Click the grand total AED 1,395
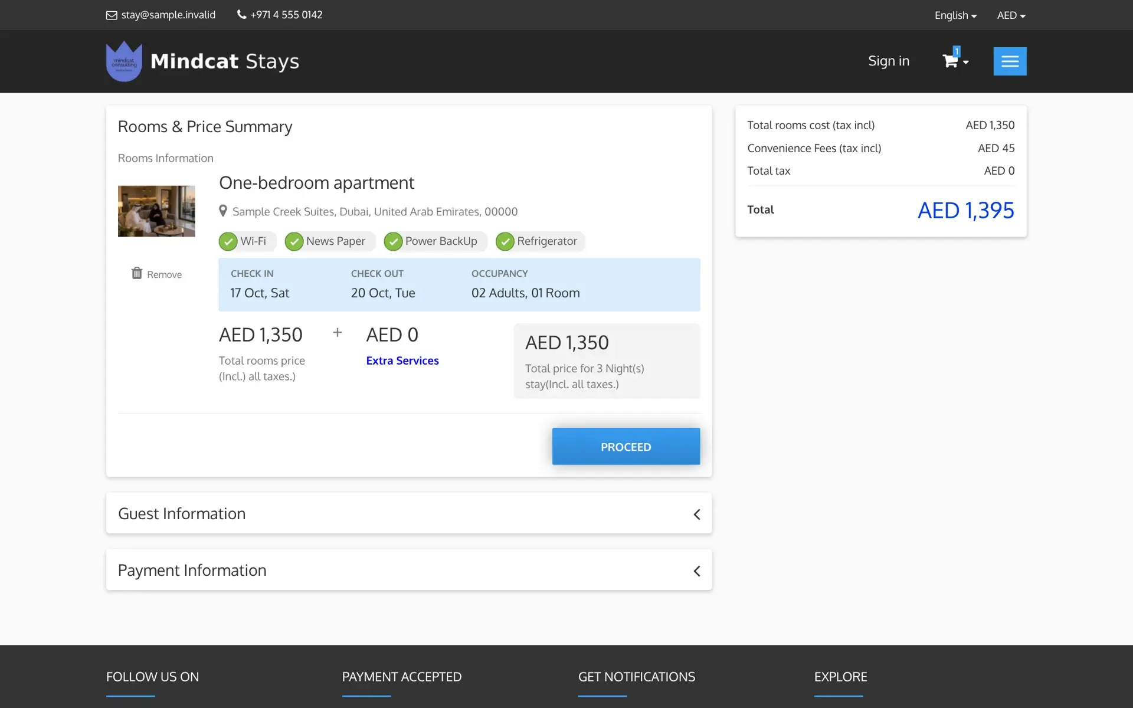The image size is (1133, 708). [x=966, y=210]
